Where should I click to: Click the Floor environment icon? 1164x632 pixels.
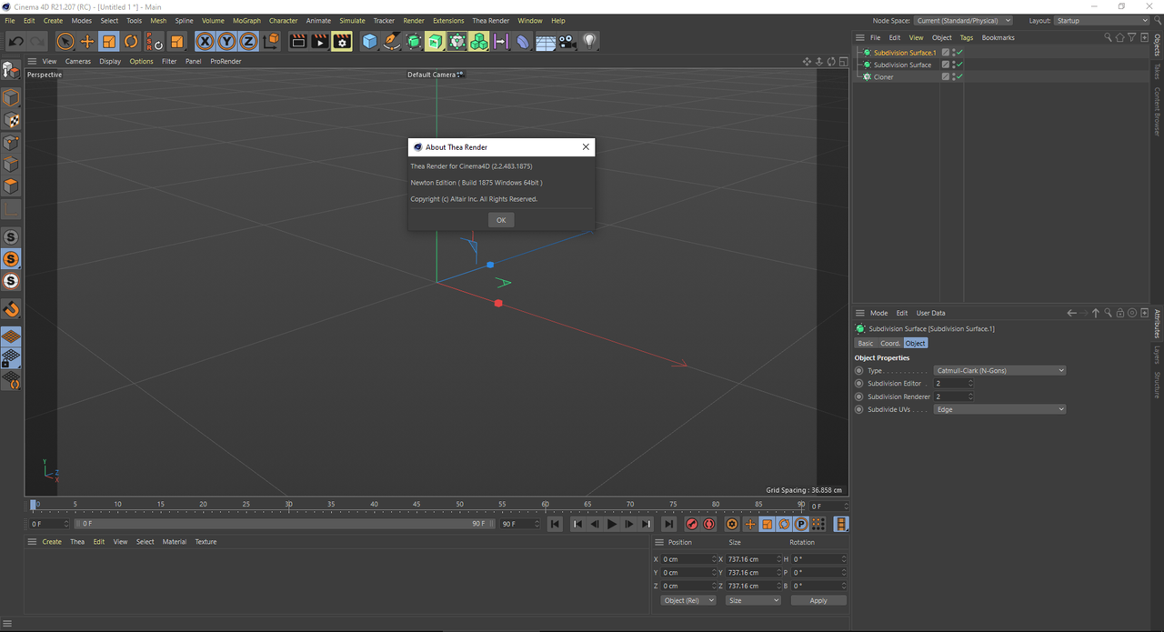546,41
